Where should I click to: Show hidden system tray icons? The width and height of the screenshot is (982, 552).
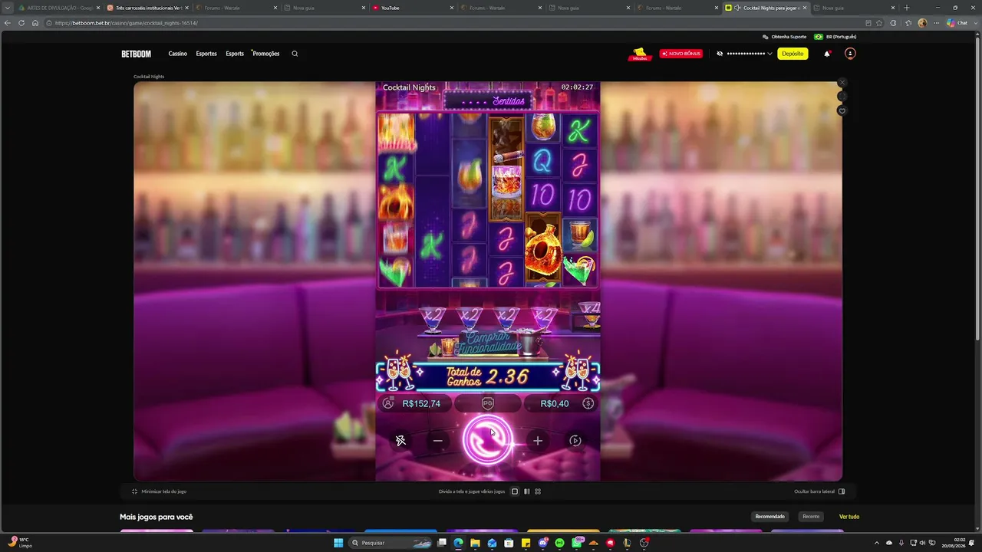click(x=878, y=543)
